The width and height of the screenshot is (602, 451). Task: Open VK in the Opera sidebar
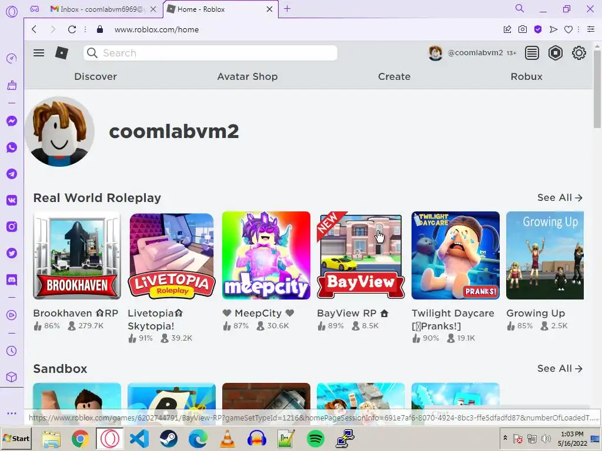12,200
